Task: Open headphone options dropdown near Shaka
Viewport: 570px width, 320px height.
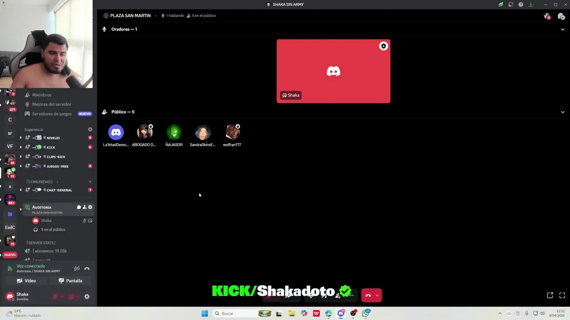Action: tap(78, 296)
